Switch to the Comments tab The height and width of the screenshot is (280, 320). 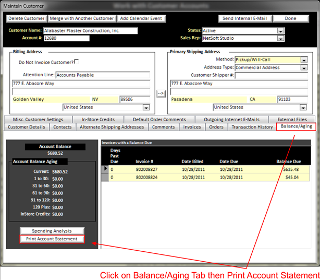pyautogui.click(x=164, y=127)
